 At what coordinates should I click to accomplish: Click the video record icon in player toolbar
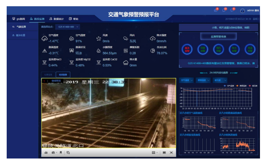click(46, 153)
